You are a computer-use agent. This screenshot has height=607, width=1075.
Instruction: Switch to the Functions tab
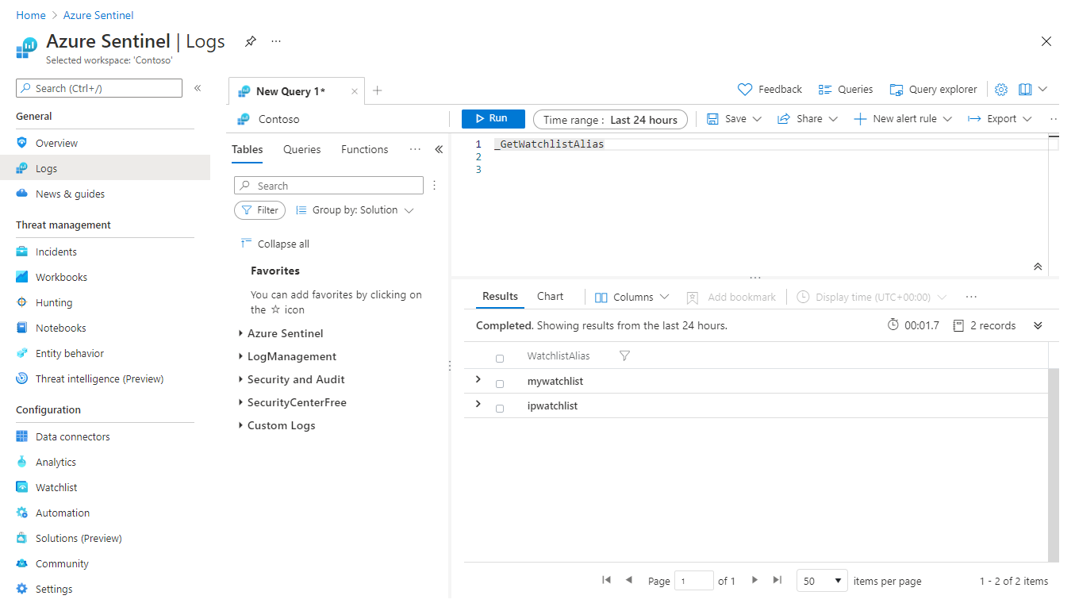pos(365,149)
